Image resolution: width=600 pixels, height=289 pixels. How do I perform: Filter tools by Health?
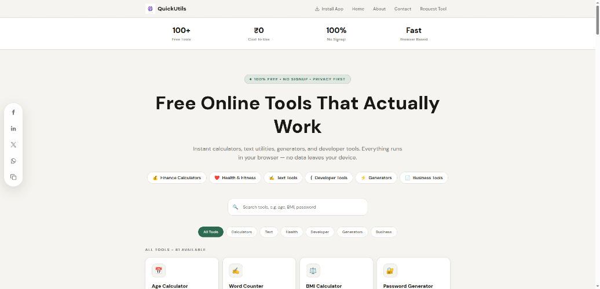pos(291,232)
